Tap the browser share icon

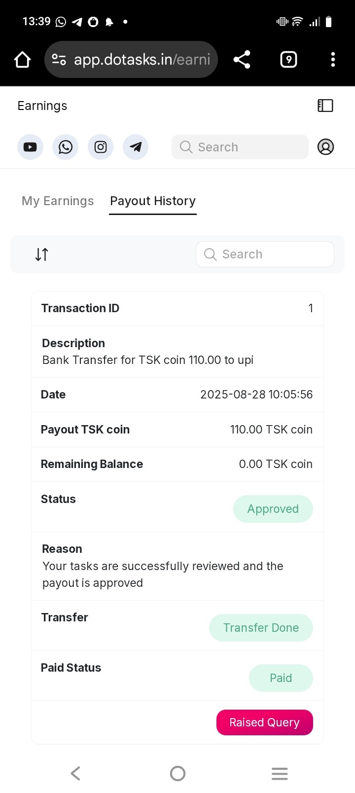[242, 60]
